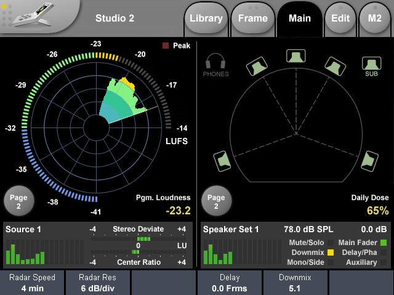Screen dimensions: 394x295
Task: Open the Radar Res 6 dB/div setting
Action: click(x=98, y=283)
